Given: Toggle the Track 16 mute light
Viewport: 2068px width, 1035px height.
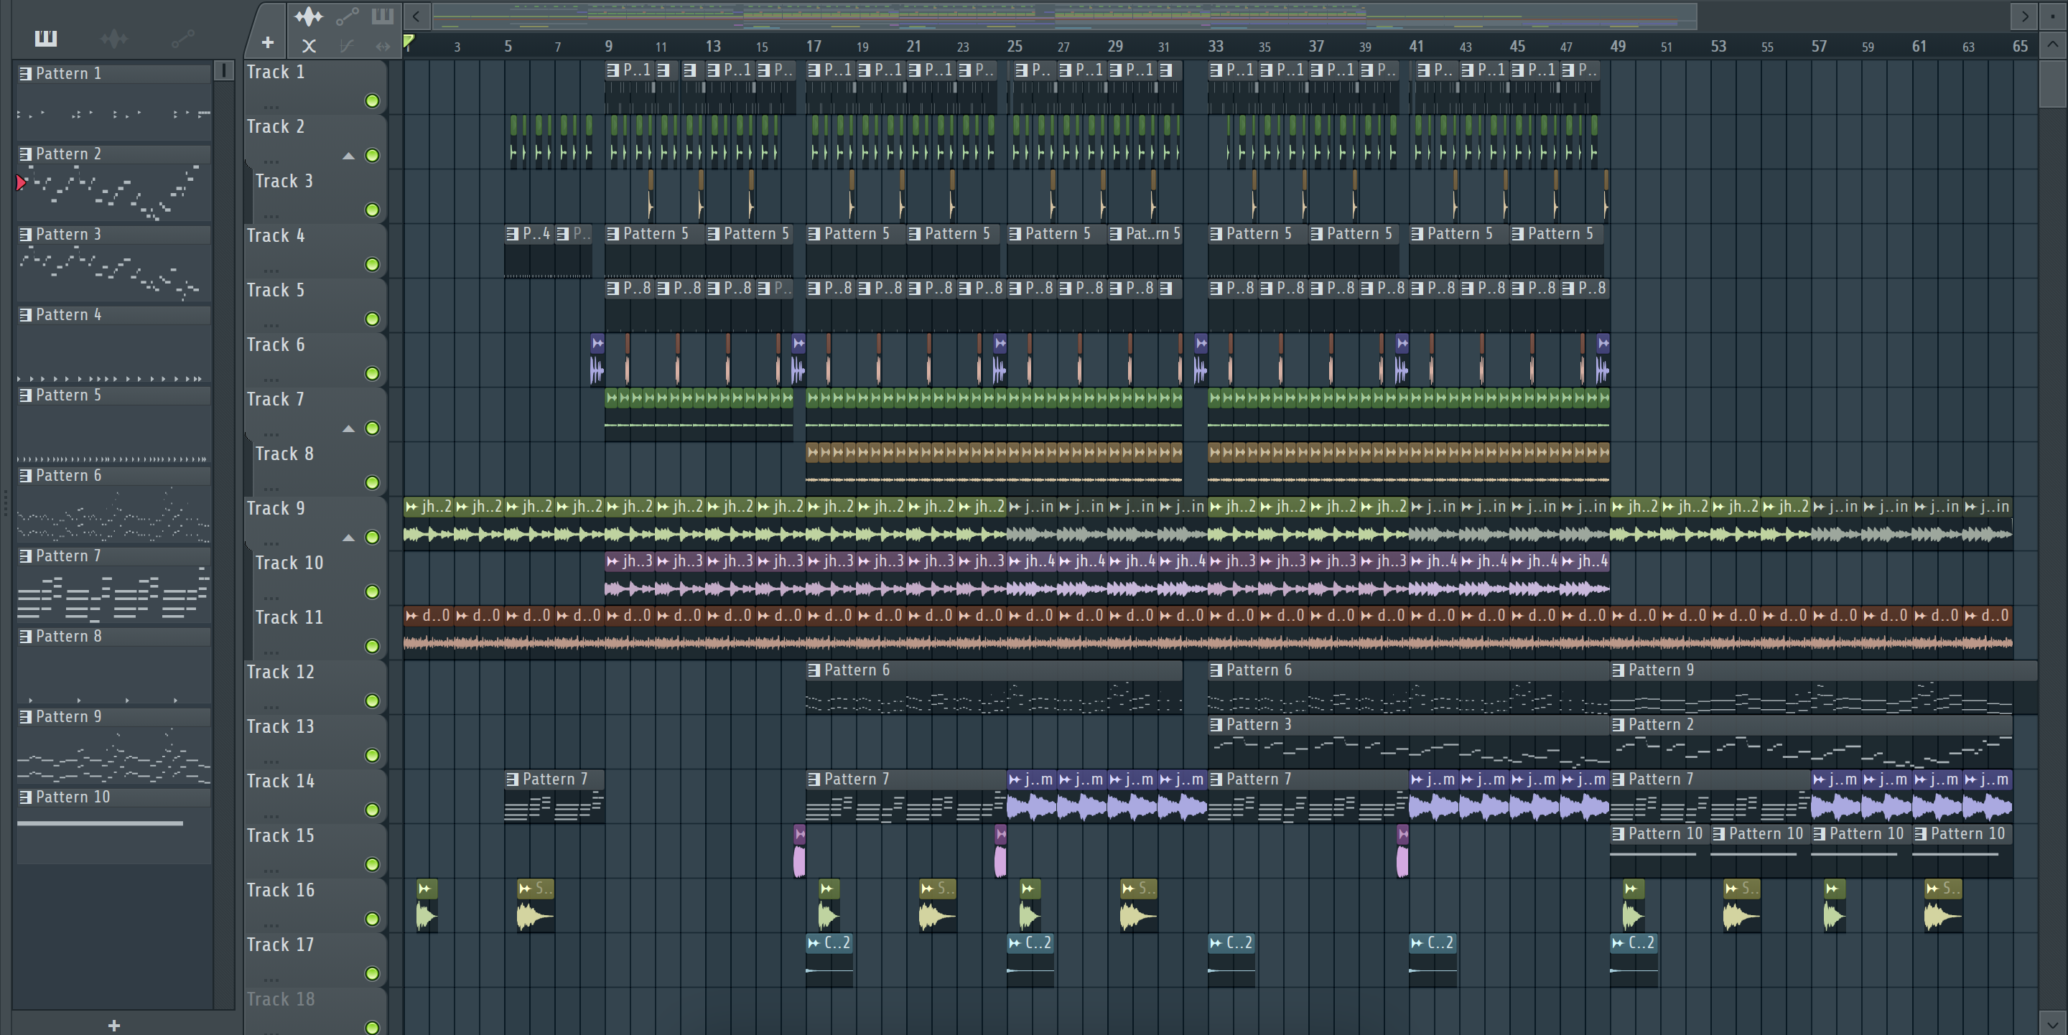Looking at the screenshot, I should point(372,919).
